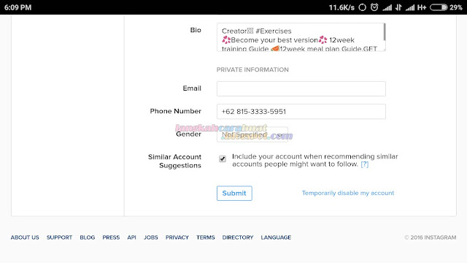The width and height of the screenshot is (467, 263).
Task: Tap the circular sync status icon
Action: (362, 7)
